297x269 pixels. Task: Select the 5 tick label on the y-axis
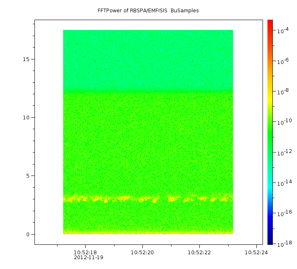click(28, 176)
